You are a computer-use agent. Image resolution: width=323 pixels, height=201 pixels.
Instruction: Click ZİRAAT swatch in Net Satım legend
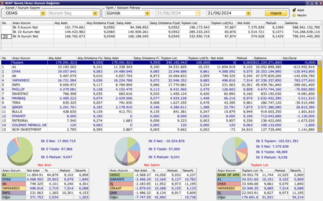coord(121,188)
